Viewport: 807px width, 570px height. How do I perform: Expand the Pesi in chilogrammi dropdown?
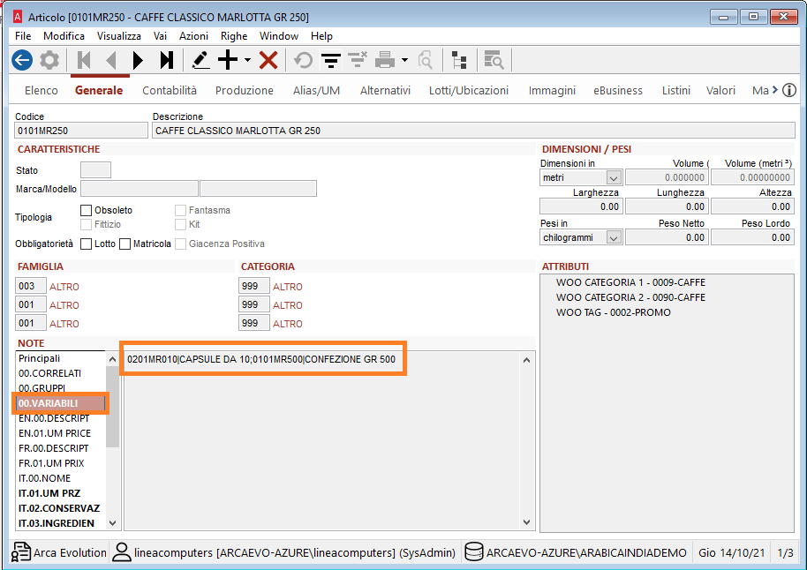tap(614, 238)
